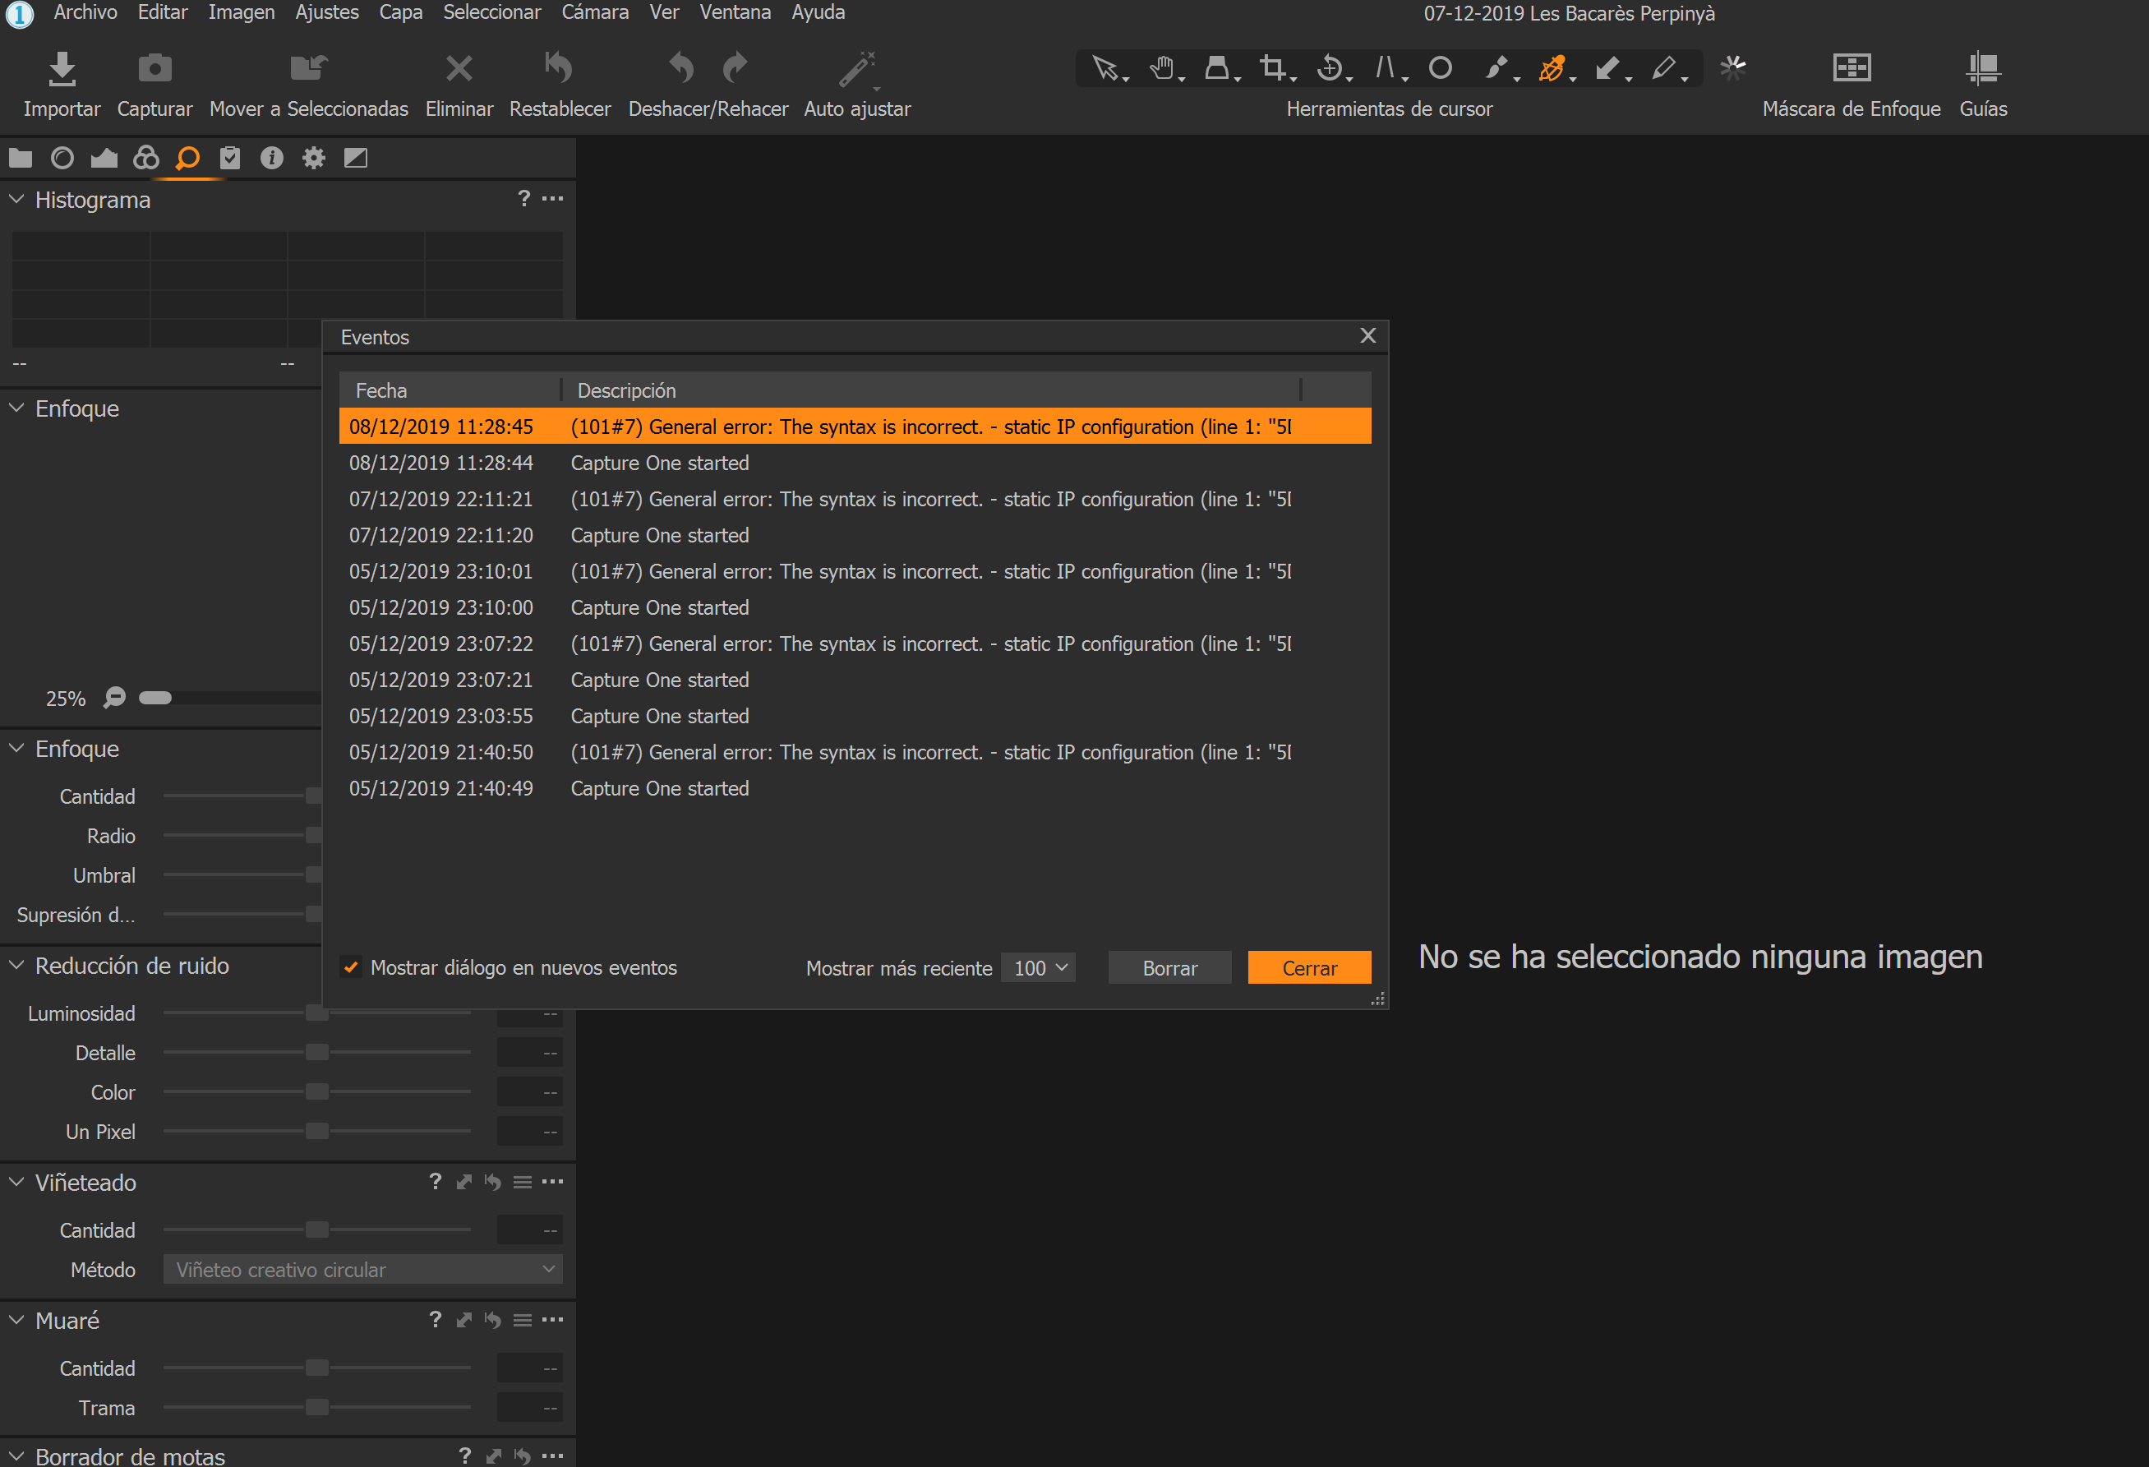
Task: Open the gear Output tool tab
Action: pos(313,158)
